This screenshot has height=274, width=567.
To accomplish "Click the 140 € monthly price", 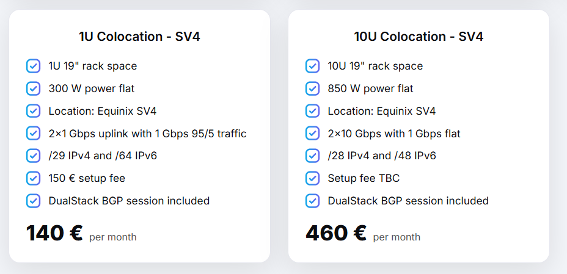I will click(54, 233).
